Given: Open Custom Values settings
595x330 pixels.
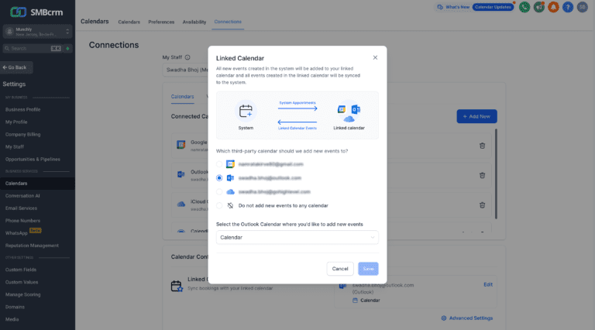Looking at the screenshot, I should point(22,282).
